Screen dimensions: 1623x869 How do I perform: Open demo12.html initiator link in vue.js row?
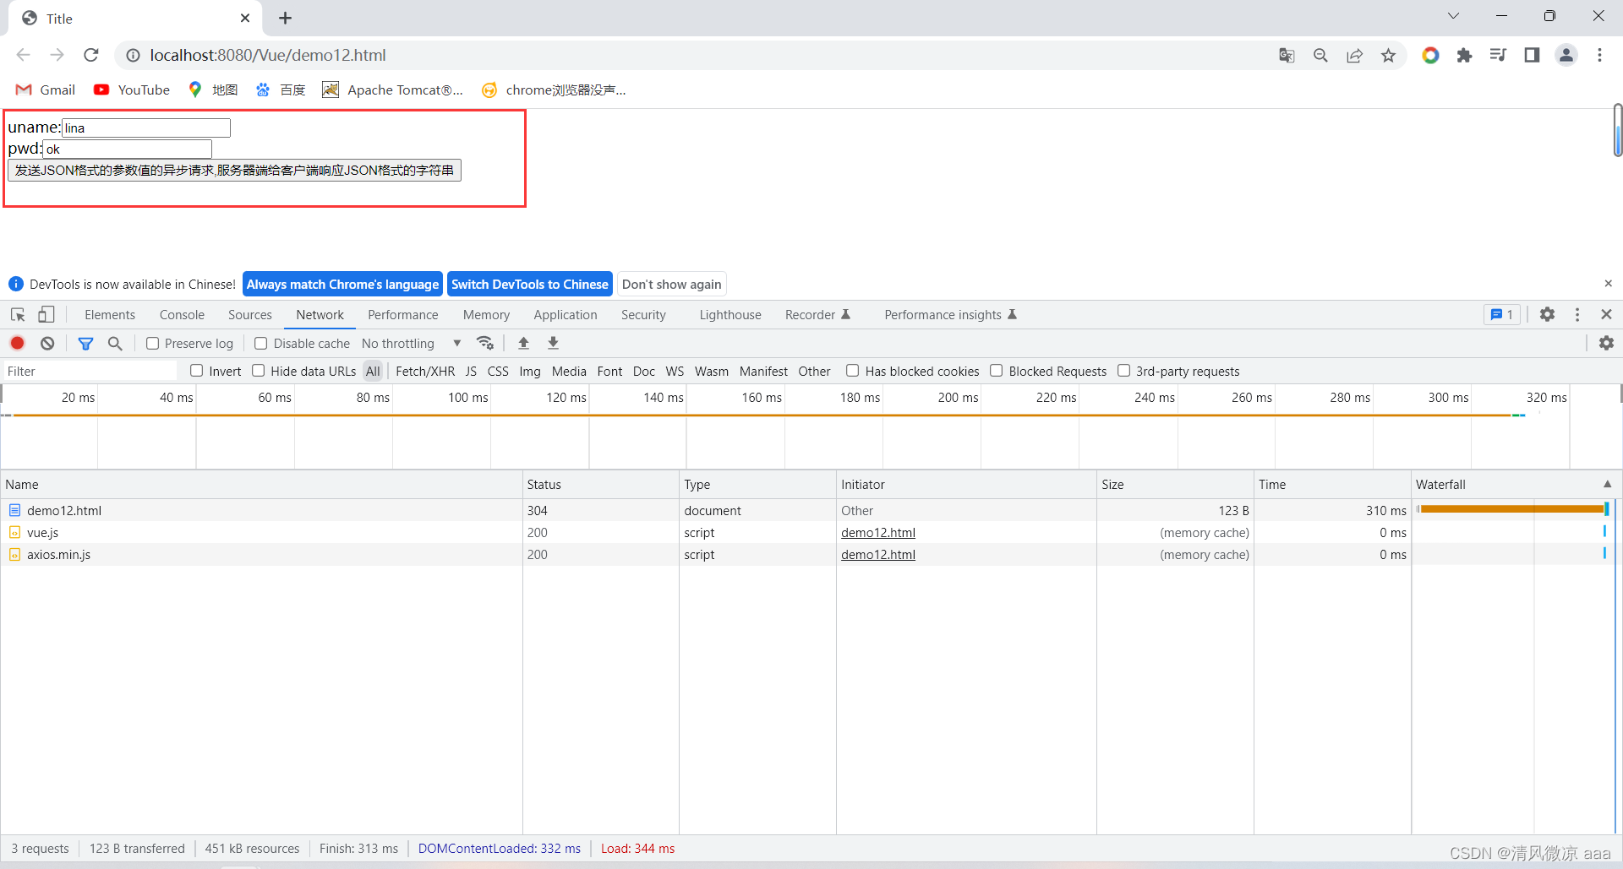click(x=878, y=532)
